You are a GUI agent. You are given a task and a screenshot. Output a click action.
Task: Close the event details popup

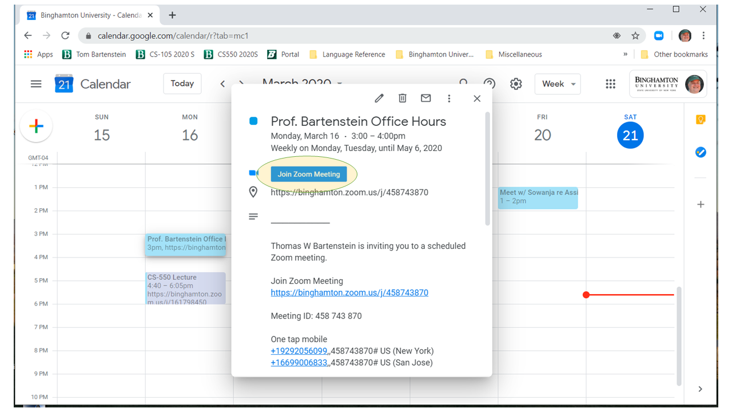tap(477, 98)
